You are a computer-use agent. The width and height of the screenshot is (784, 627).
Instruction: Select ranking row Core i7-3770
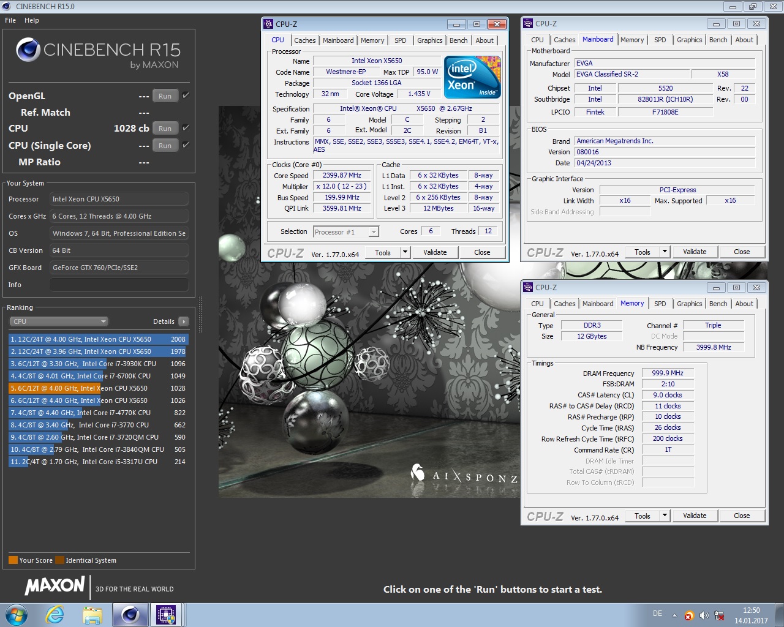tap(98, 425)
